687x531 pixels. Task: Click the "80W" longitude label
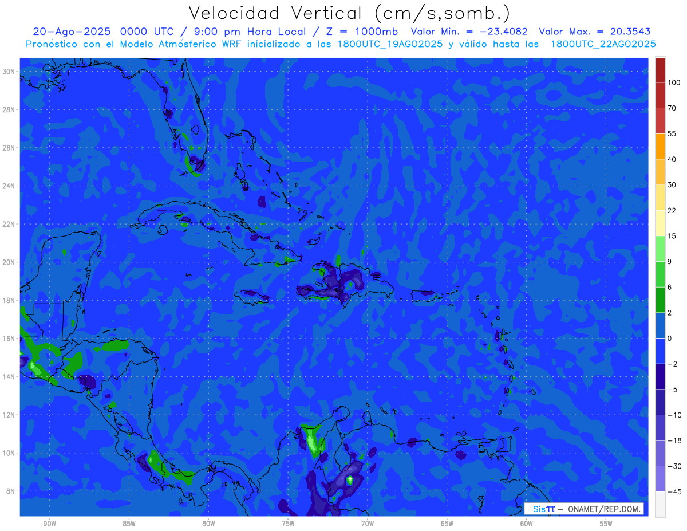pyautogui.click(x=208, y=524)
